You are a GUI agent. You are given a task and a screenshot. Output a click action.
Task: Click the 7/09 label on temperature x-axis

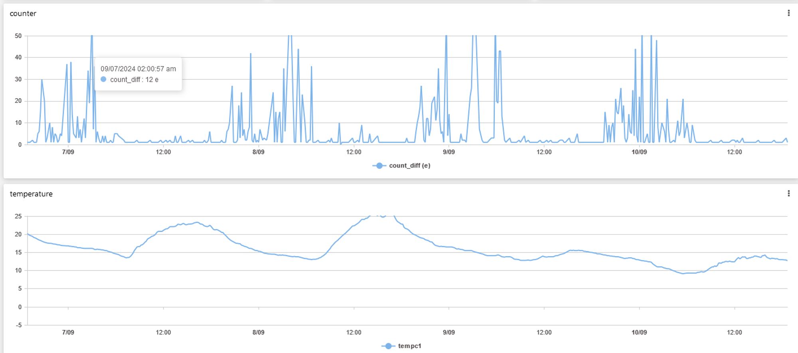click(68, 332)
